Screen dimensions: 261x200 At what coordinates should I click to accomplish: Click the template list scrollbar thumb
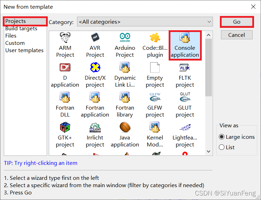click(x=208, y=67)
